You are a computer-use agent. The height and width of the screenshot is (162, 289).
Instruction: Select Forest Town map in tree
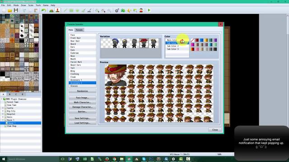[13, 102]
